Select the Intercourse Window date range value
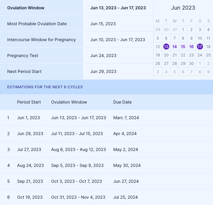 click(117, 40)
